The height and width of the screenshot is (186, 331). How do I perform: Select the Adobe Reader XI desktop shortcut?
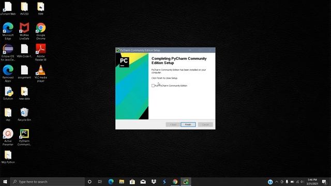(x=40, y=53)
